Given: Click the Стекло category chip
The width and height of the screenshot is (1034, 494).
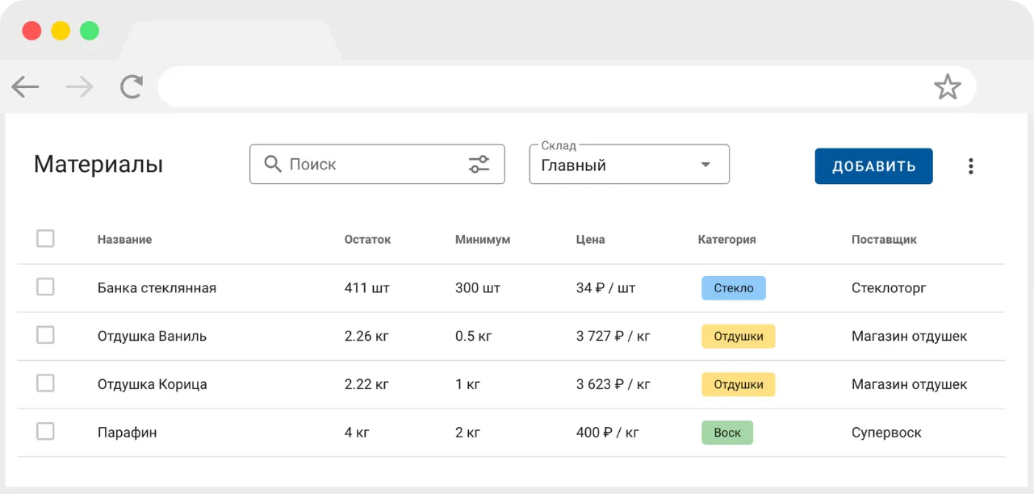Looking at the screenshot, I should click(x=734, y=288).
